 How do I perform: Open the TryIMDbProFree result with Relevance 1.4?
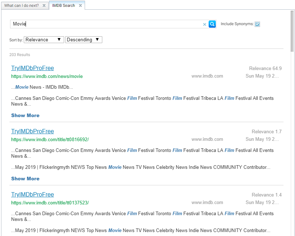point(32,195)
